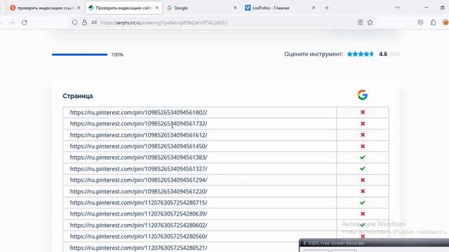Screen dimensions: 449x252
Task: Toggle reader view icon in address bar
Action: coord(360,22)
